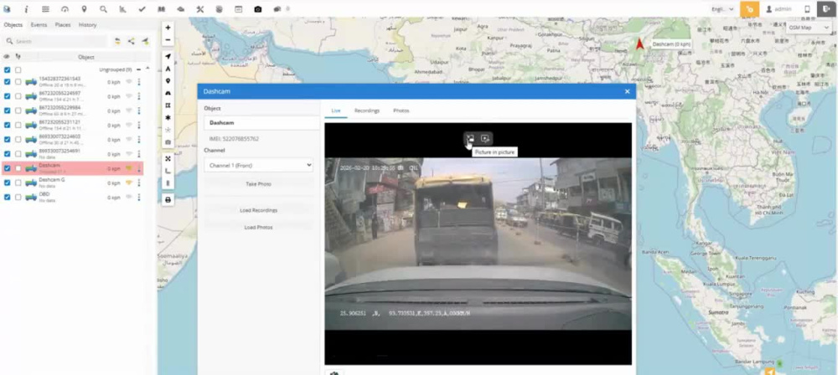Click the mobile phone icon in header
838x375 pixels.
click(807, 9)
